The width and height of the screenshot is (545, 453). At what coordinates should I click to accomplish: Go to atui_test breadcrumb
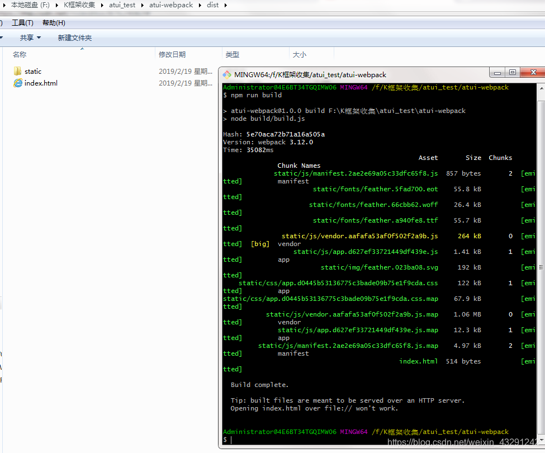pos(122,5)
